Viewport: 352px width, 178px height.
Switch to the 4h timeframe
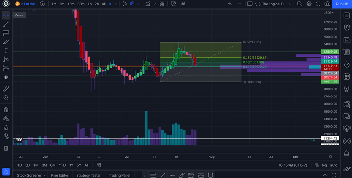[x=104, y=4]
